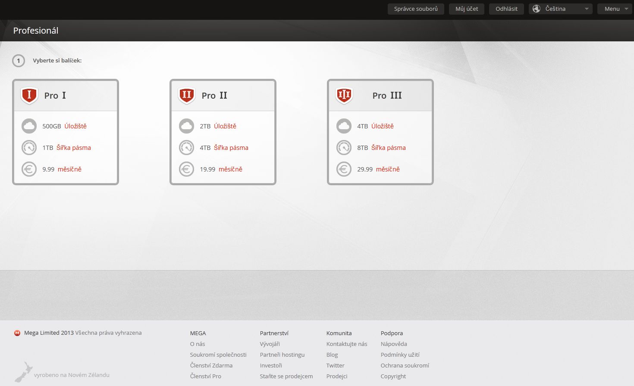Open the Členství Pro footer link

(206, 376)
